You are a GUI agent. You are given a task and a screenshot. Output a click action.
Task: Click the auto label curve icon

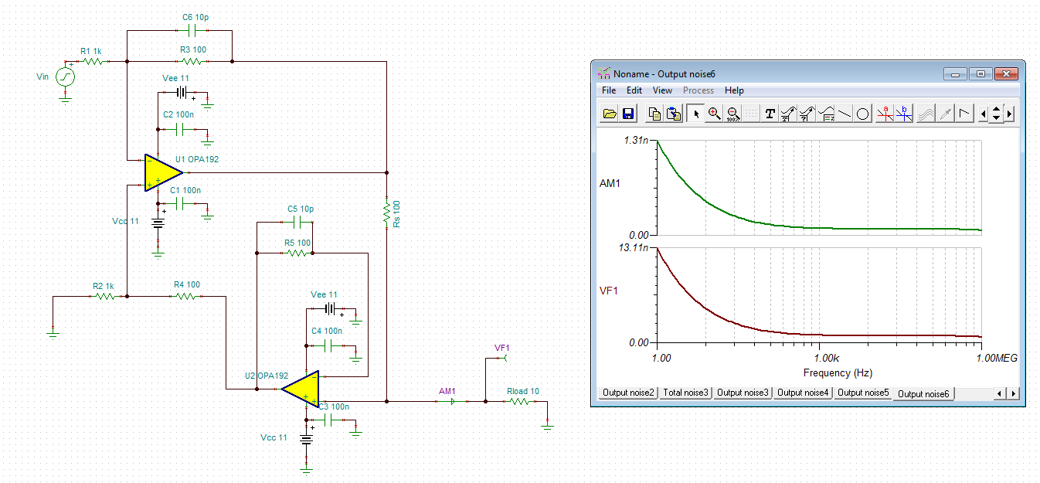pos(807,114)
